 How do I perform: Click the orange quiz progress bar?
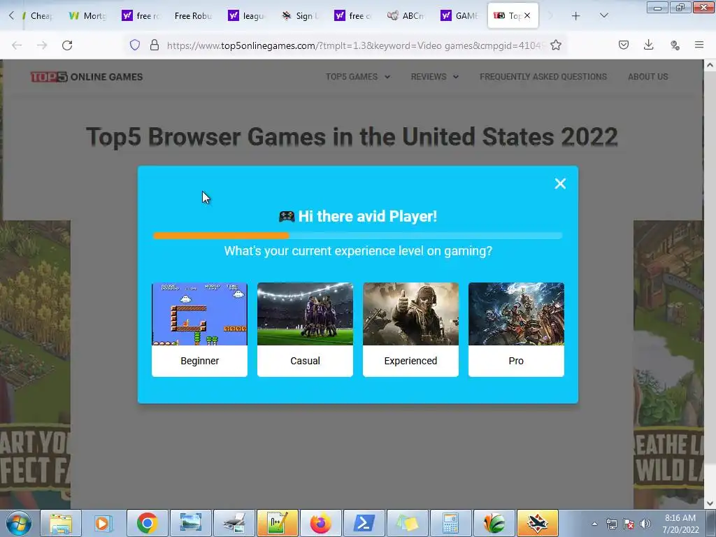pos(221,236)
